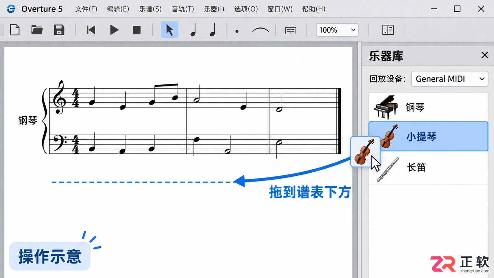Open the 编辑(E) menu
494x278 pixels.
click(x=118, y=9)
